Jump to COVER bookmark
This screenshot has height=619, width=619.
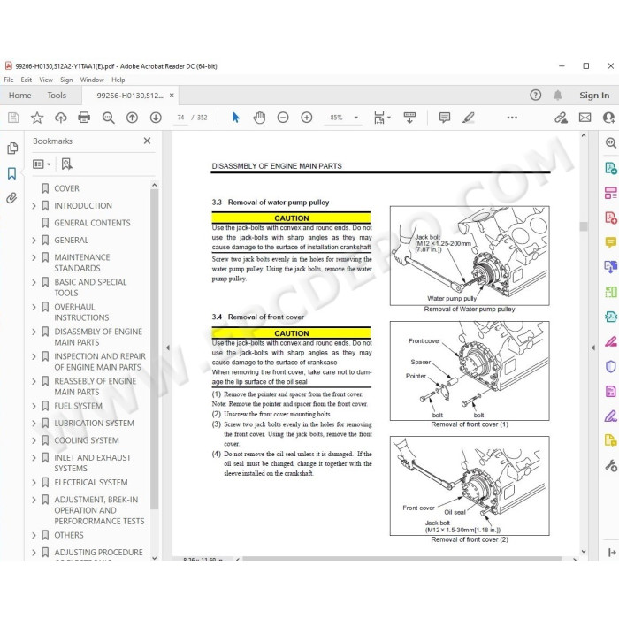66,188
